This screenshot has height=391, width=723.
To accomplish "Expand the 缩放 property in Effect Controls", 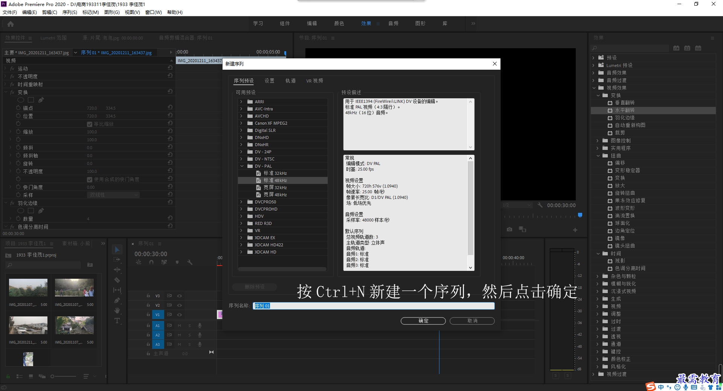I will click(x=10, y=132).
